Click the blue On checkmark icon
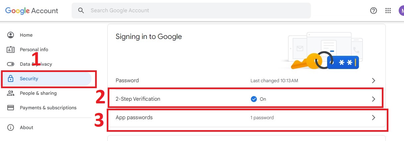 point(254,99)
